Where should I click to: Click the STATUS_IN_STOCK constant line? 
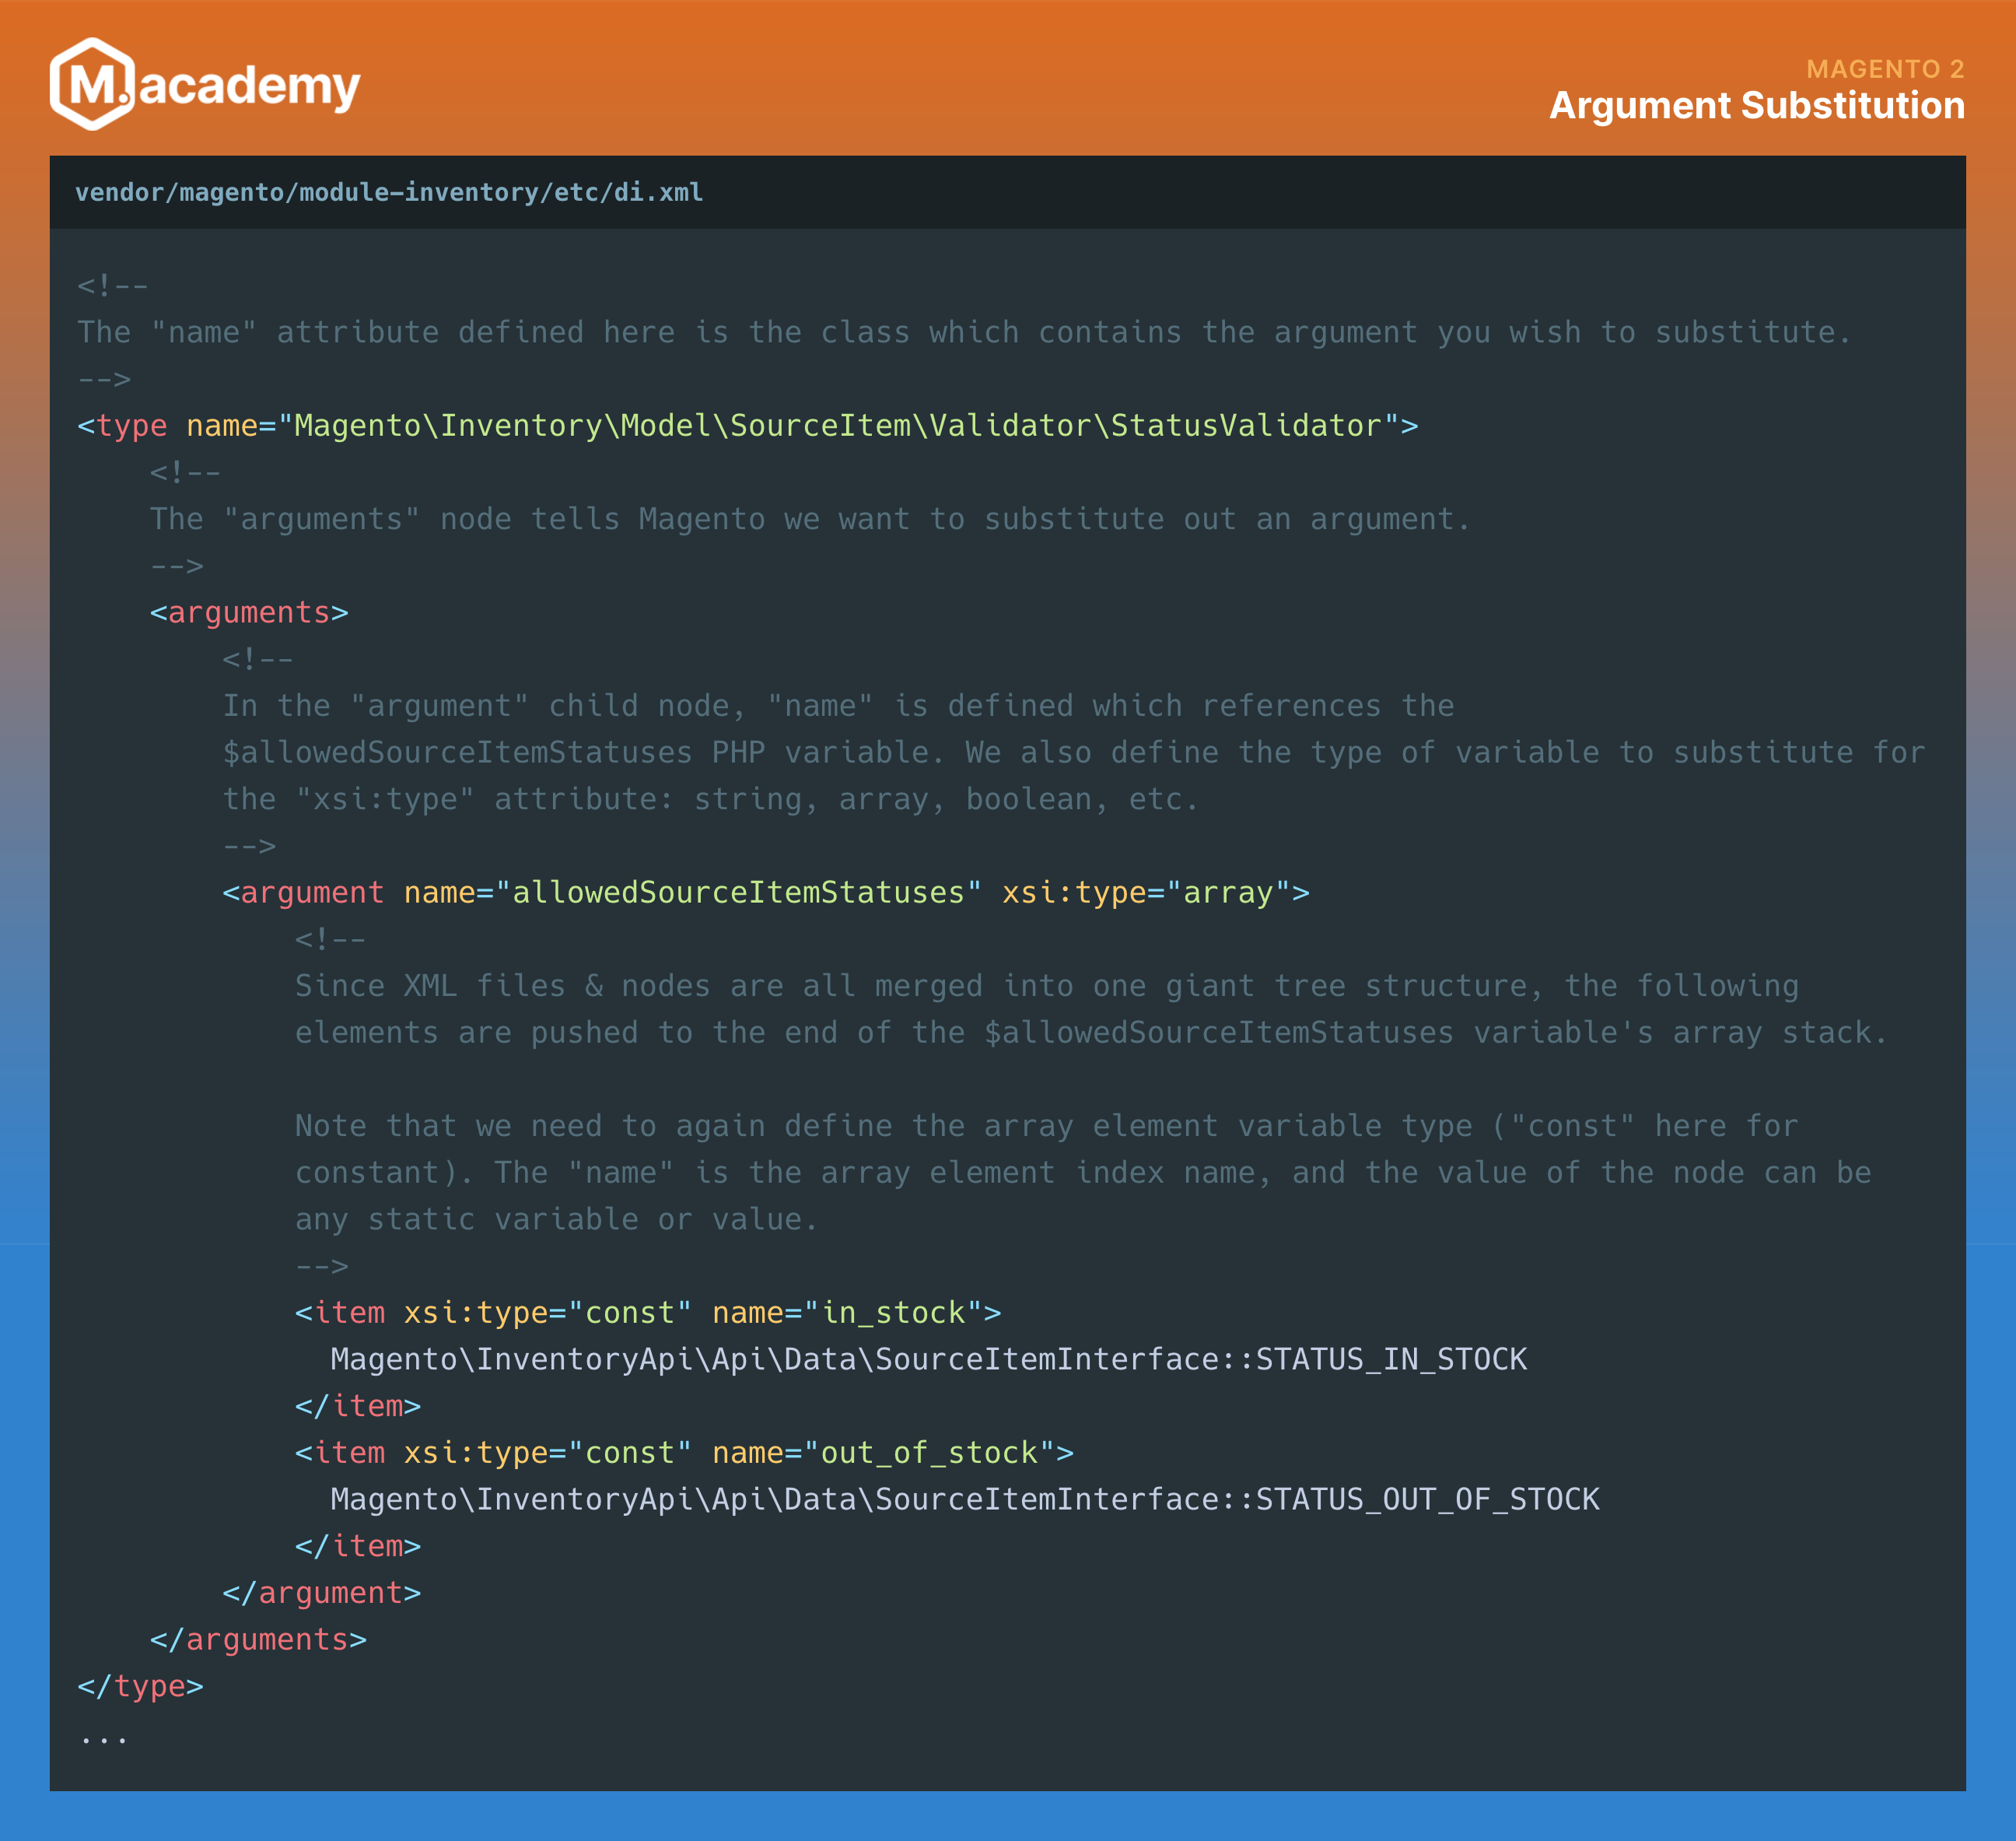pos(928,1359)
